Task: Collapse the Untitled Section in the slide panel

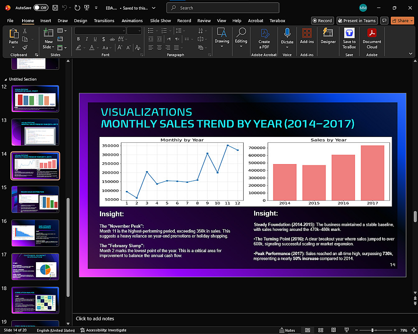Action: 6,79
